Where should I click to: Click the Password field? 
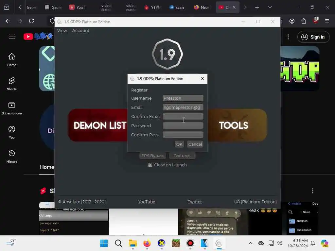(x=183, y=126)
